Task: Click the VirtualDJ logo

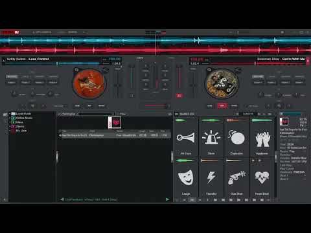Action: click(x=10, y=32)
